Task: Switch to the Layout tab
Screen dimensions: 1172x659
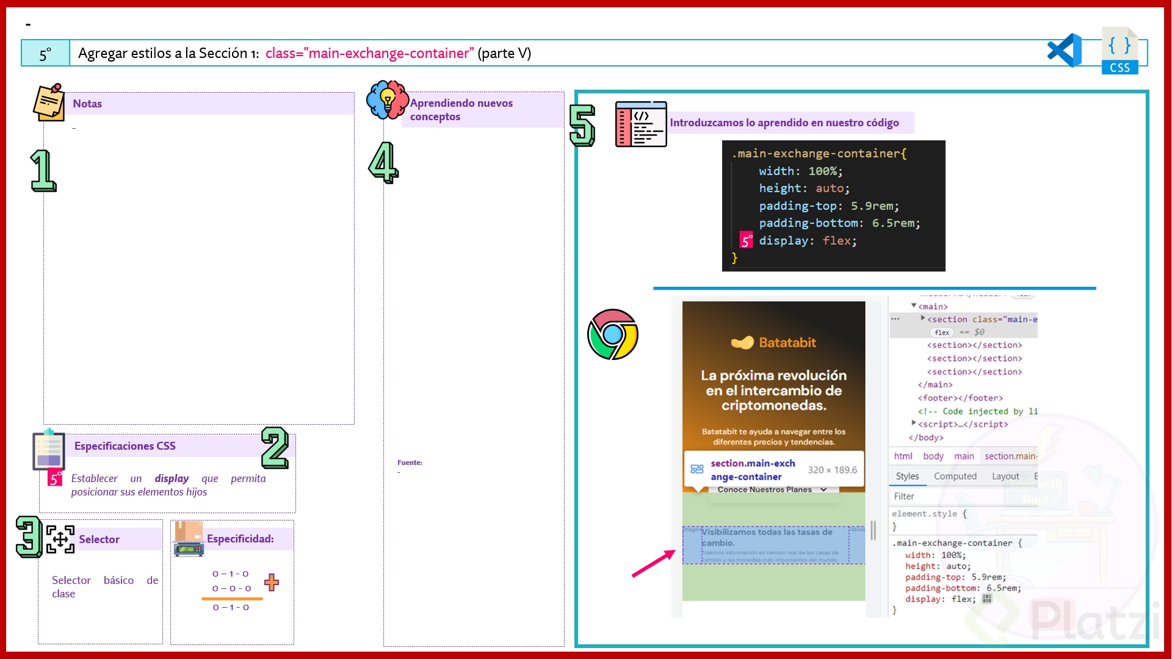Action: pyautogui.click(x=1005, y=476)
